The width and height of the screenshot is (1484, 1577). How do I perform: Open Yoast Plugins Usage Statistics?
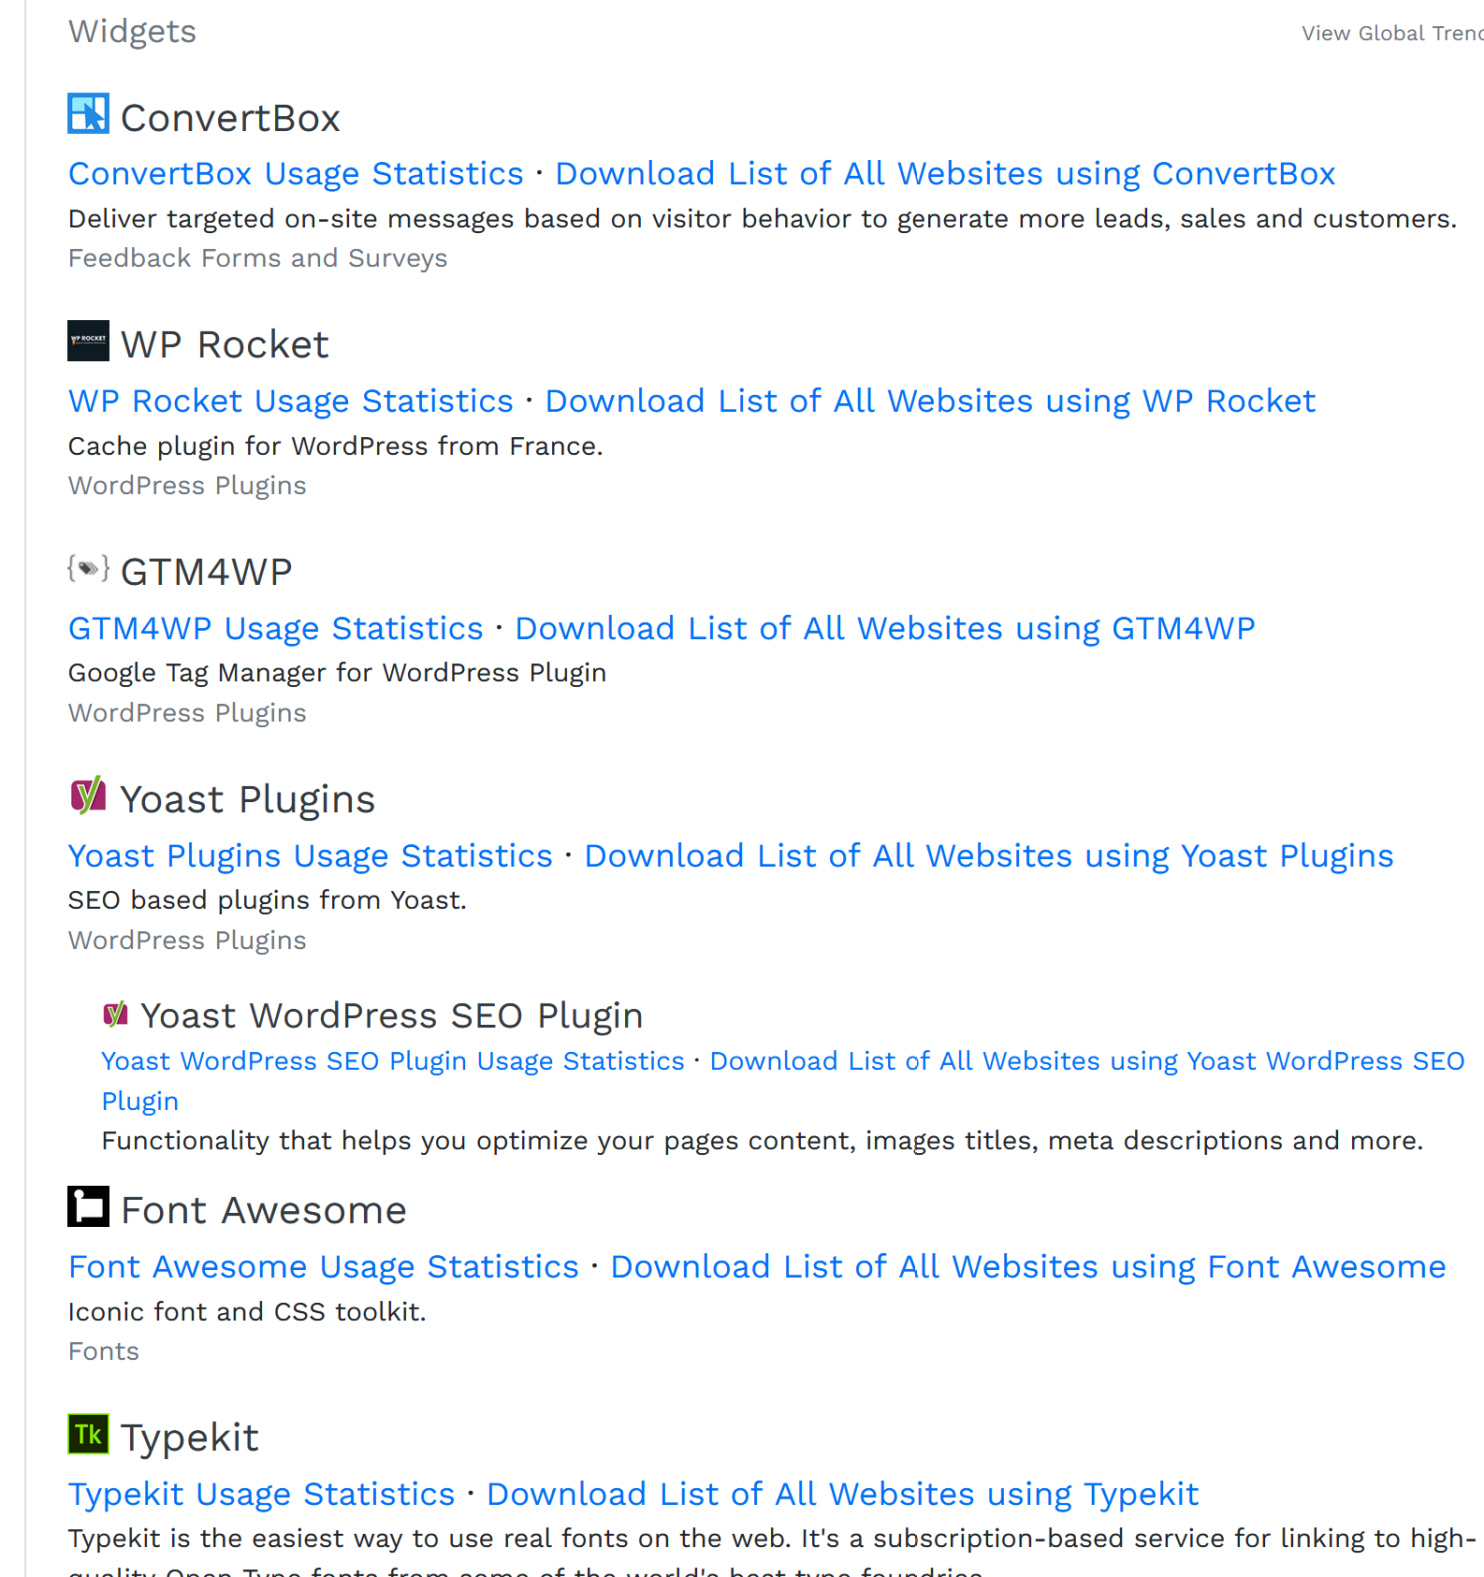point(310,856)
